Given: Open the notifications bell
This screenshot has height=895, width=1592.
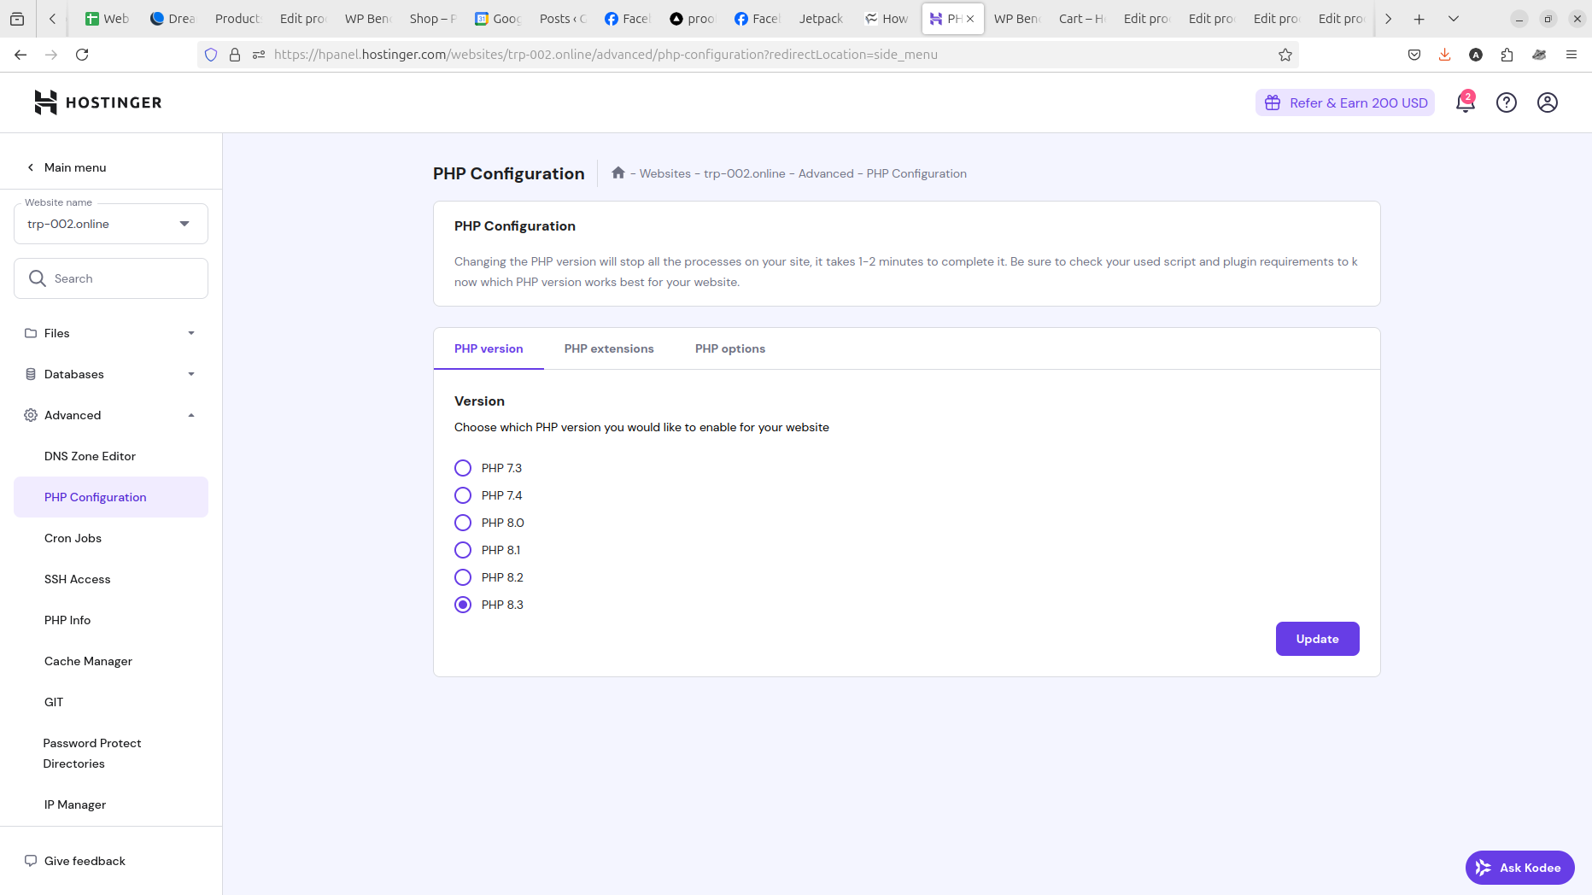Looking at the screenshot, I should pyautogui.click(x=1465, y=102).
